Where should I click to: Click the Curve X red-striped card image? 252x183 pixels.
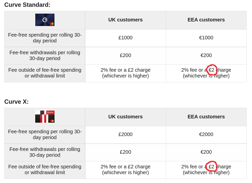pos(45,117)
